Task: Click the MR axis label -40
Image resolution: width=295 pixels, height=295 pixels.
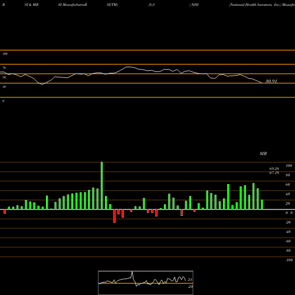Action: (x=288, y=232)
